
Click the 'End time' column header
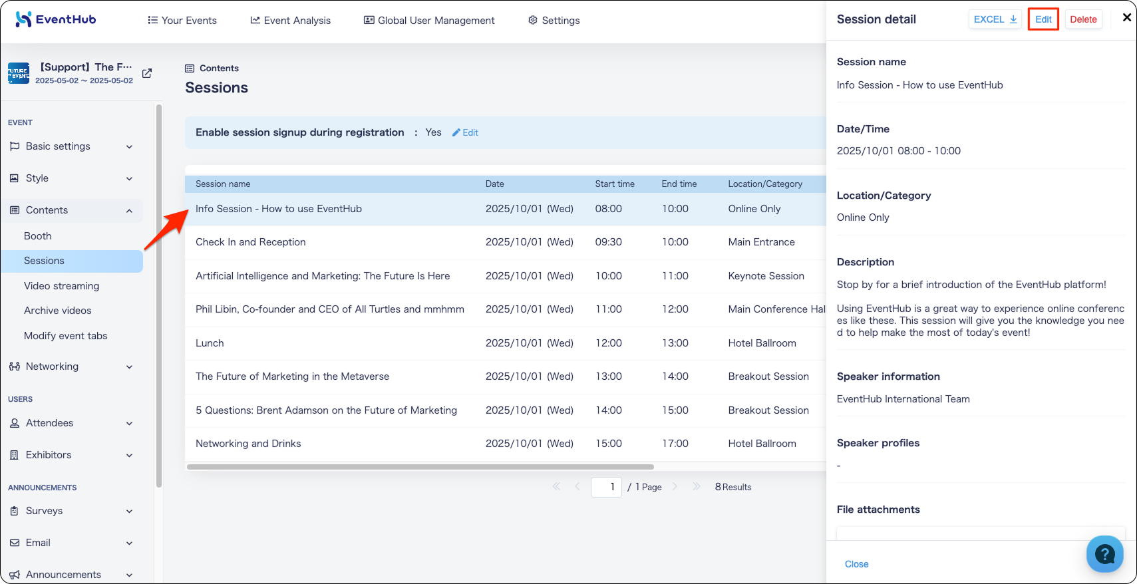[x=679, y=184]
